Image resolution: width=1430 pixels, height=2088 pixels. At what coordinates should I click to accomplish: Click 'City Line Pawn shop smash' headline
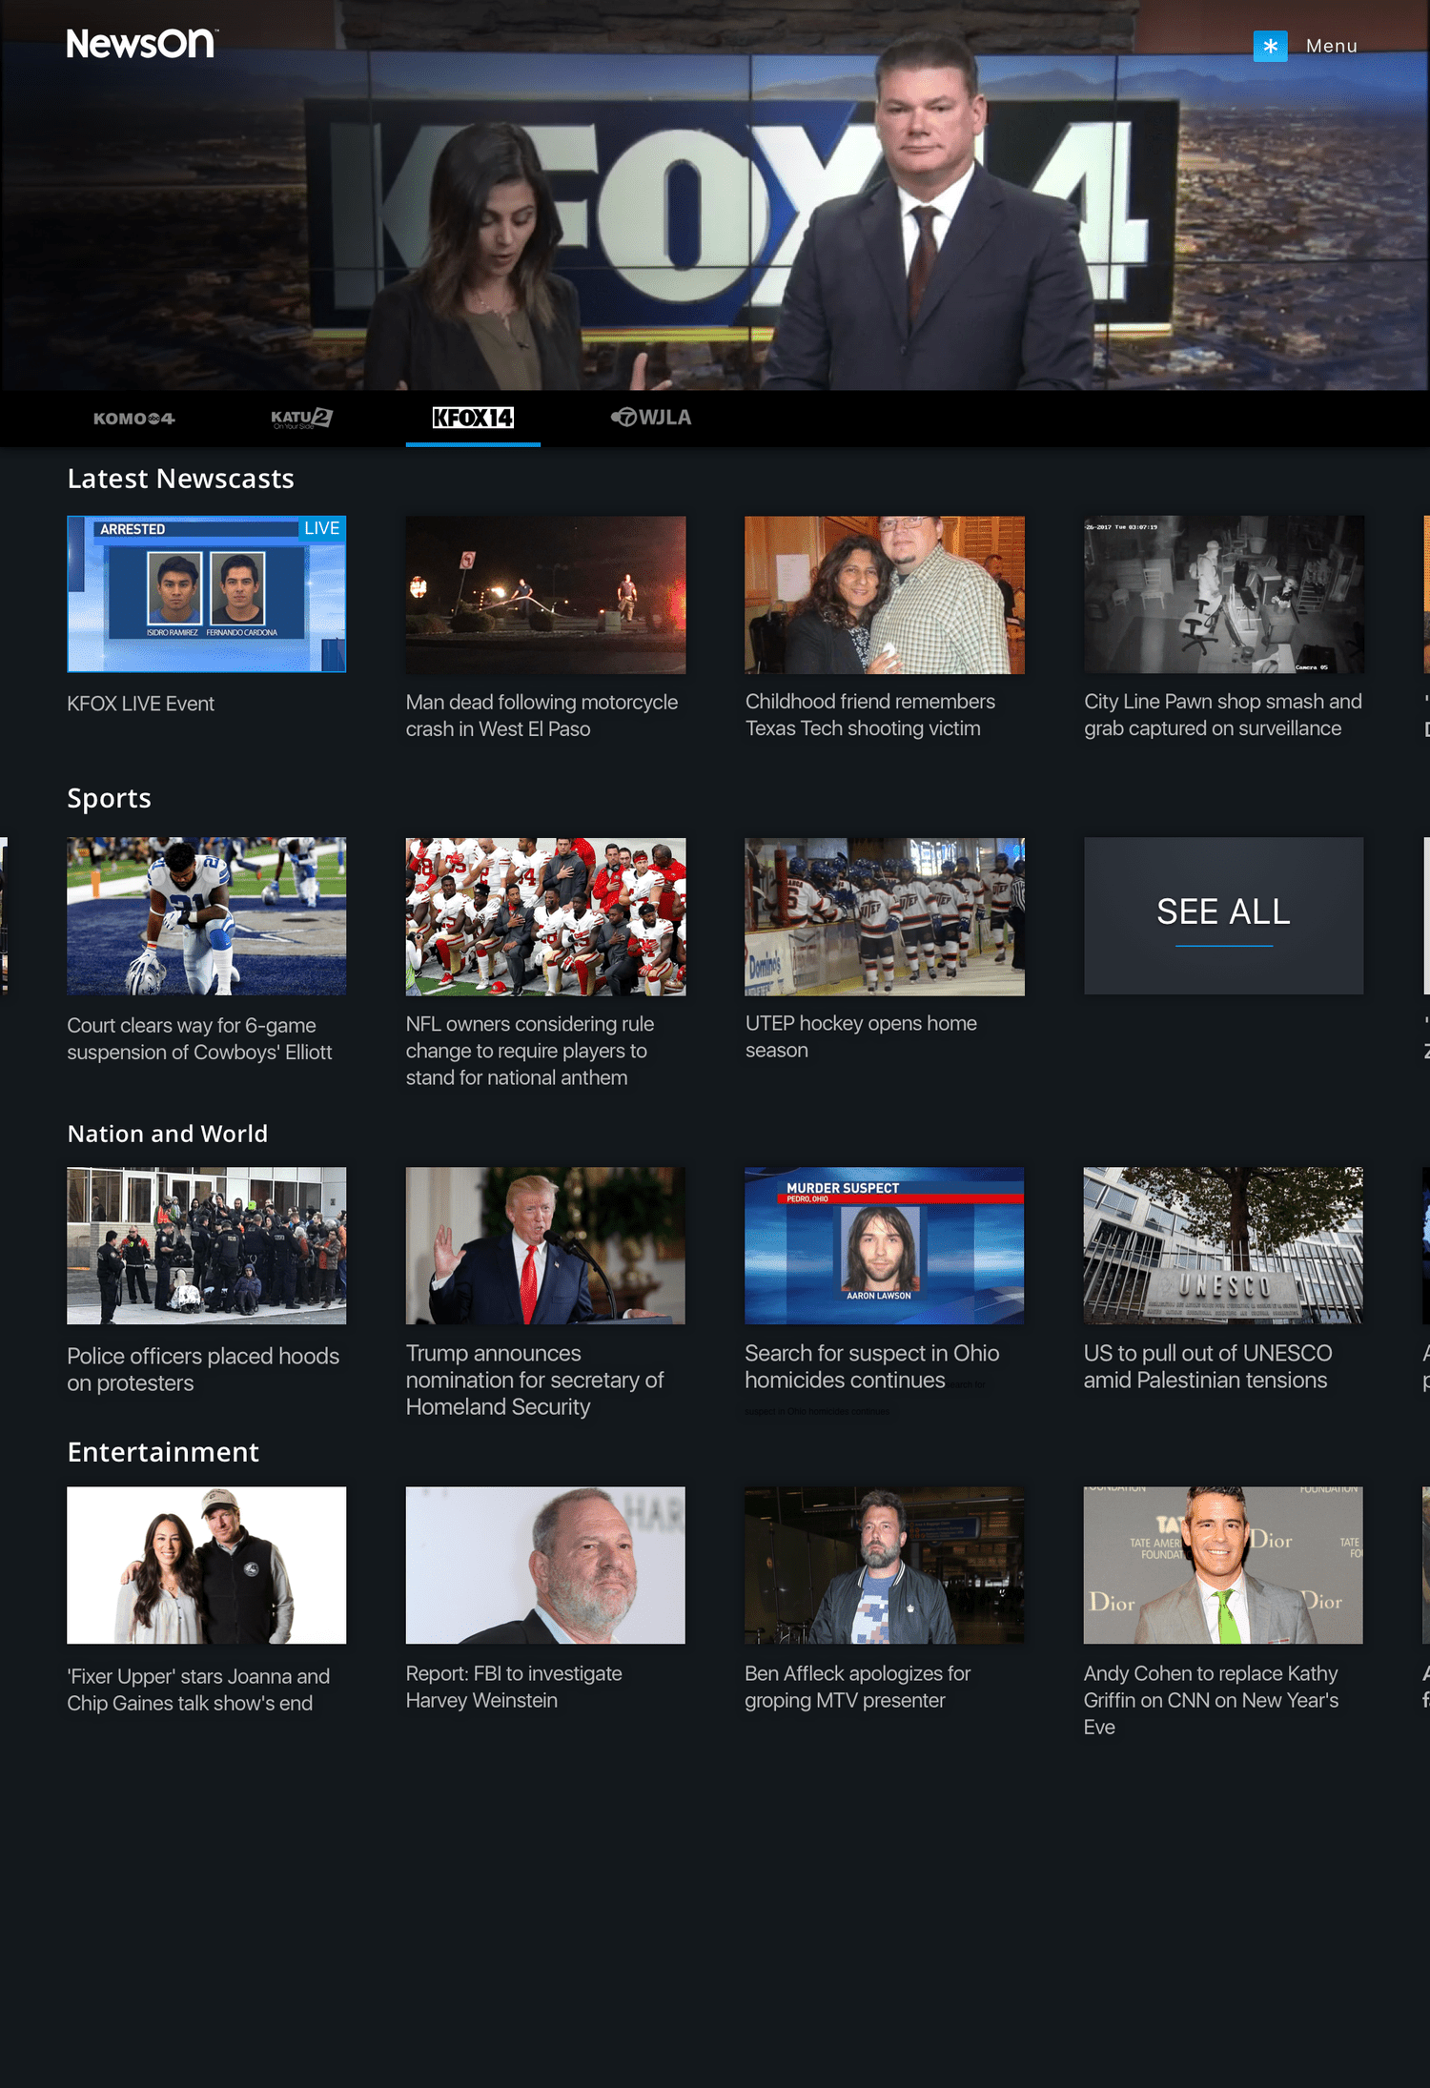pyautogui.click(x=1223, y=714)
